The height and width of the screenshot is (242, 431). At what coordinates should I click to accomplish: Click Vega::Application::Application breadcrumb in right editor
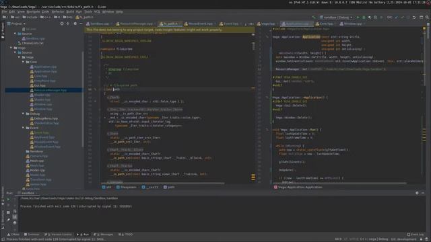coord(298,188)
